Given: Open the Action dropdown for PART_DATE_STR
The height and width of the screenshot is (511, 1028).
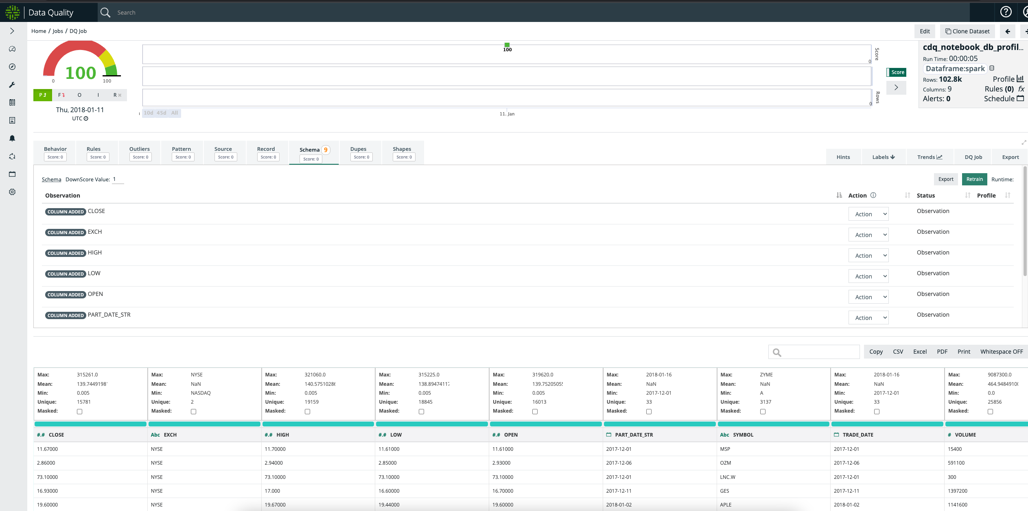Looking at the screenshot, I should click(x=868, y=317).
